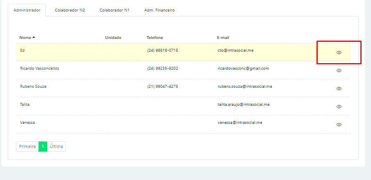This screenshot has width=371, height=180.
Task: Click email ricardovasconc@gmail.com
Action: [243, 68]
